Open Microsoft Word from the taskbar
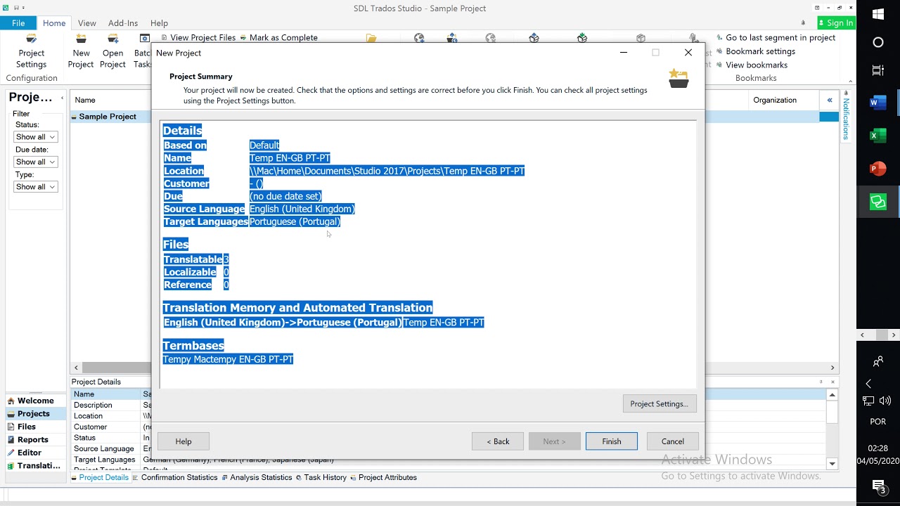The height and width of the screenshot is (506, 900). click(x=878, y=103)
